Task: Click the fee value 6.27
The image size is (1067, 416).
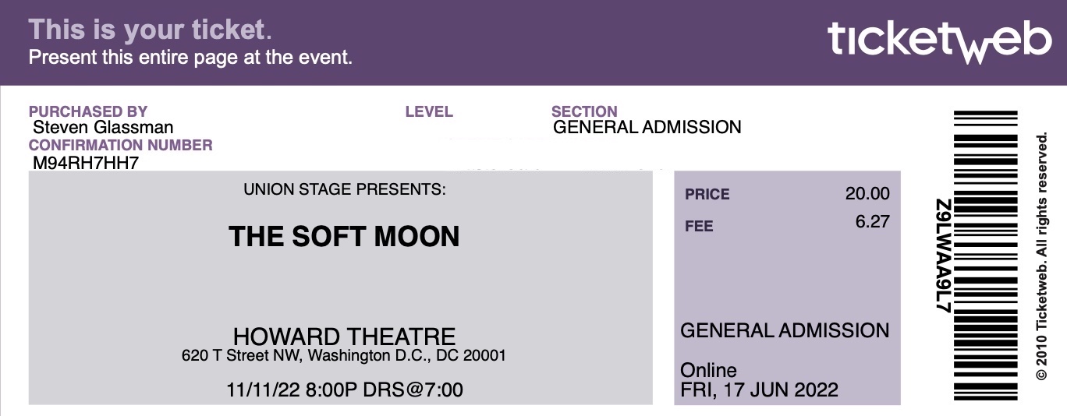Action: (873, 221)
